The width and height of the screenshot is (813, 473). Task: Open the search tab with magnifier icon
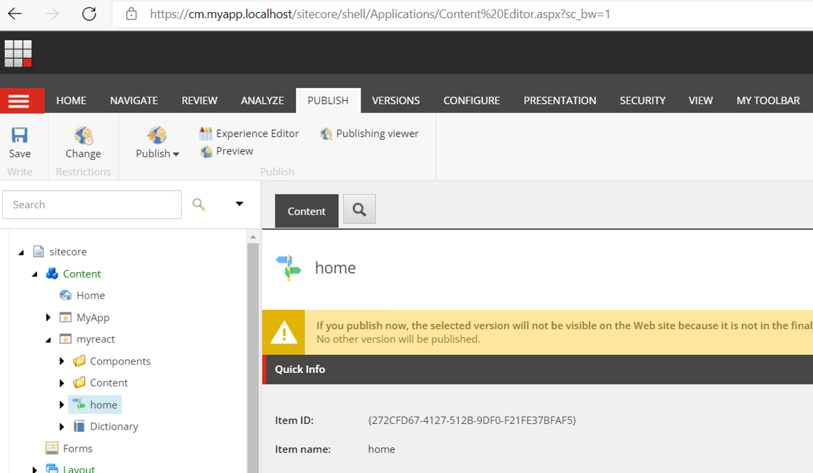click(359, 210)
